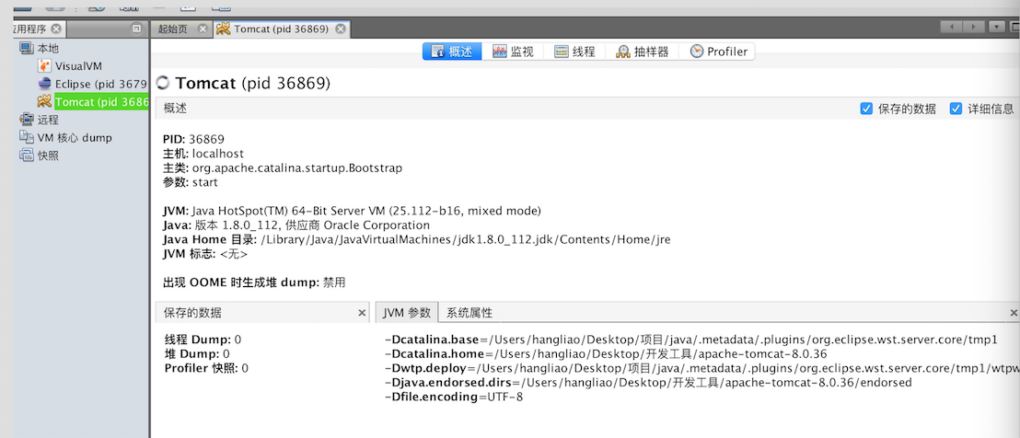This screenshot has width=1020, height=438.
Task: Click the 远程 (Remote) network icon
Action: click(x=26, y=120)
